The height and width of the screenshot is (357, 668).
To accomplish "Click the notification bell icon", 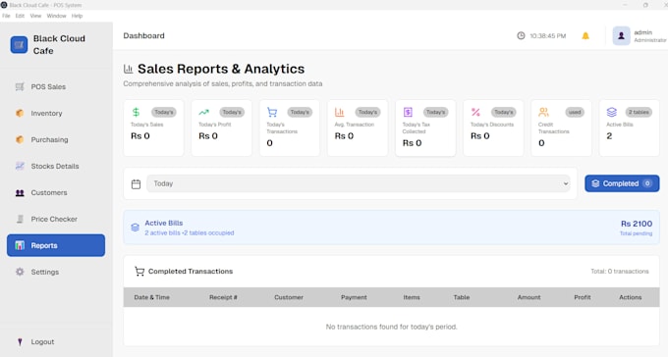I will click(585, 35).
